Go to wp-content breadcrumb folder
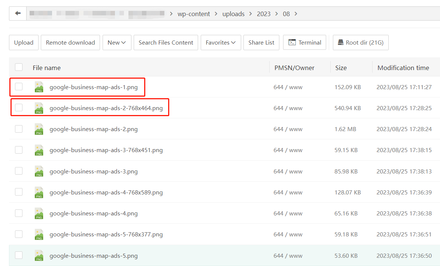Viewport: 440px width, 266px height. 194,14
